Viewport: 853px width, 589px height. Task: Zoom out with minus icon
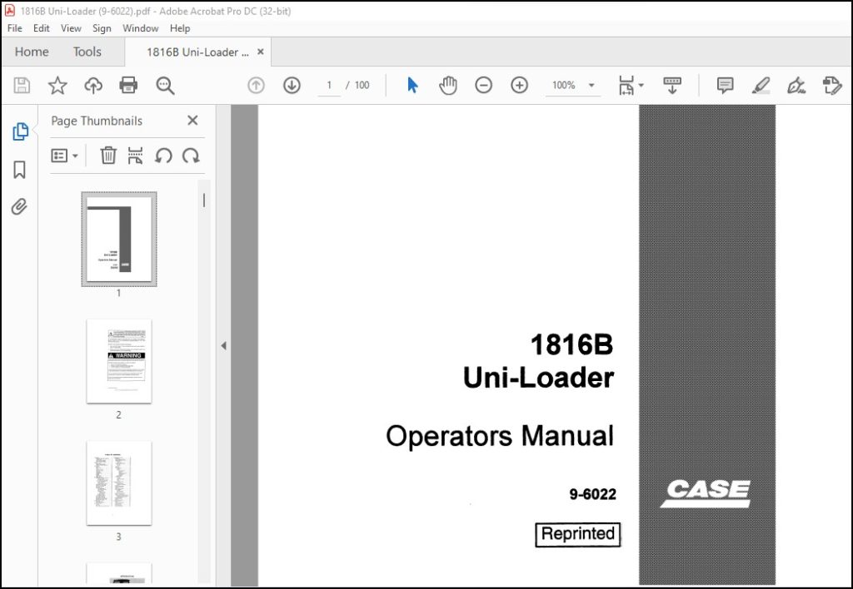(483, 86)
